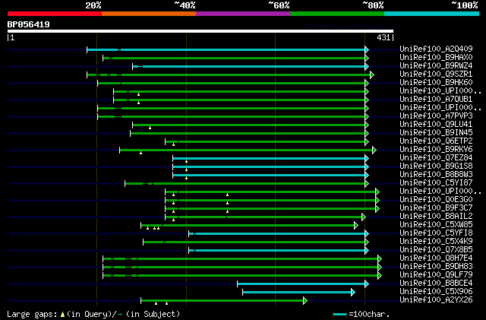The height and width of the screenshot is (320, 486).
Task: Click the white start tick of the UniRef100_B8BCE4 alignment
Action: coord(238,284)
